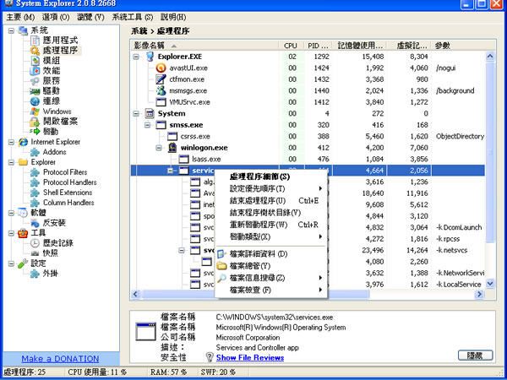Click the 快照 snapshot icon

(35, 253)
